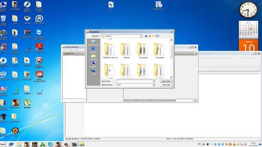Click the 'Выбрано' status bar text
Screen dimensions: 262x147
[x=86, y=139]
